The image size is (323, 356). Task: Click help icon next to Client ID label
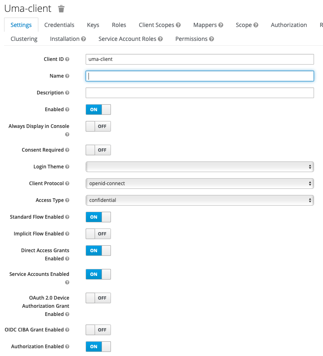(67, 59)
